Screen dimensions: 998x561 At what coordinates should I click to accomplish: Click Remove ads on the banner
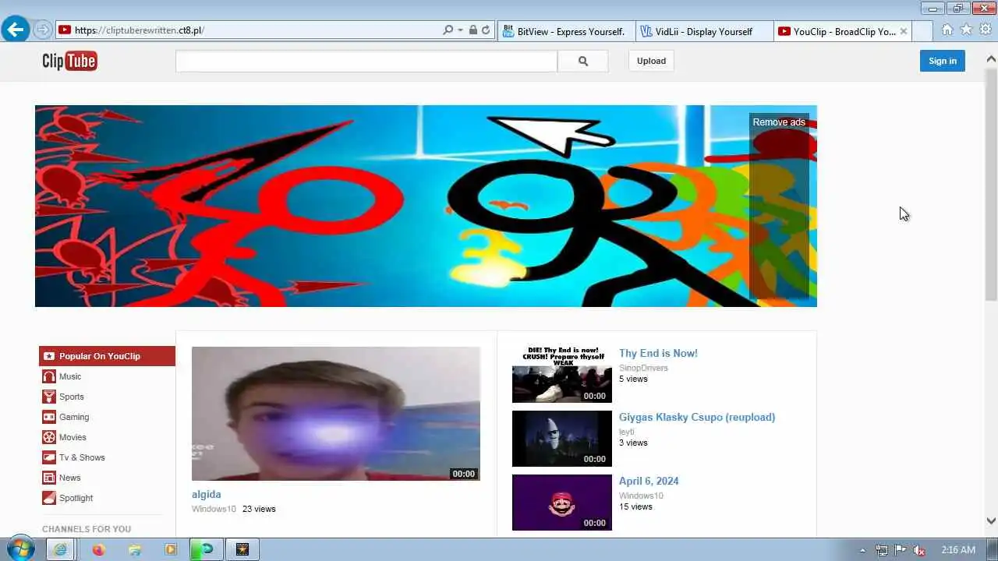point(779,122)
